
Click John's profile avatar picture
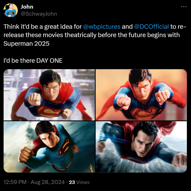[10, 10]
